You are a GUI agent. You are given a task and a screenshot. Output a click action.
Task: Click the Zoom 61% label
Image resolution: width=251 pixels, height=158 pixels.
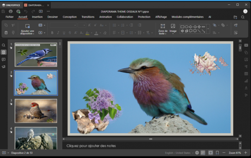click(236, 152)
